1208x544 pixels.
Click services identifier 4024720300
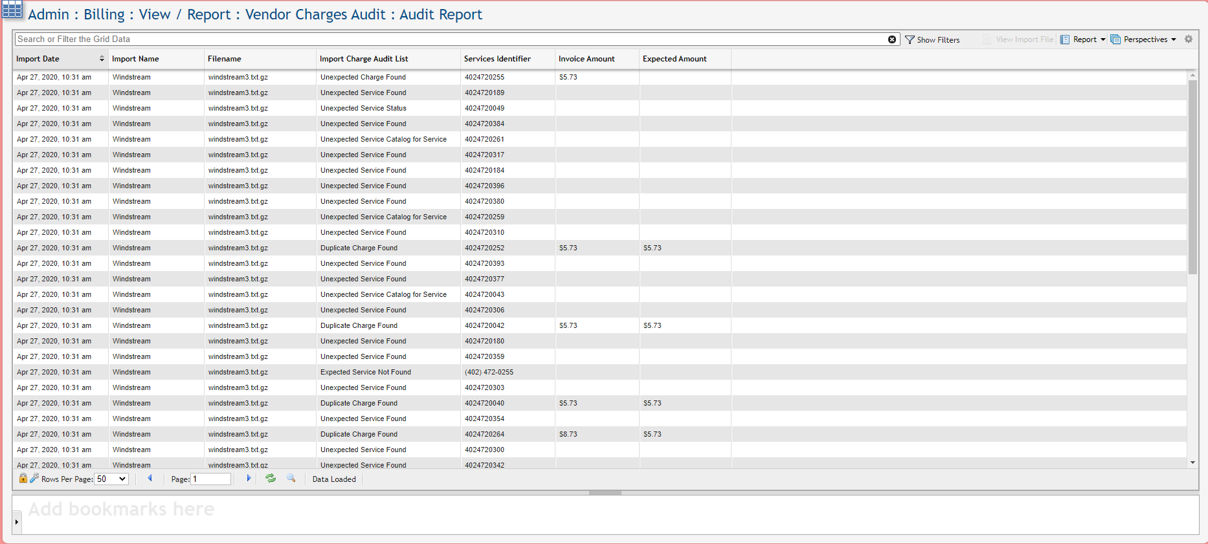click(x=484, y=450)
